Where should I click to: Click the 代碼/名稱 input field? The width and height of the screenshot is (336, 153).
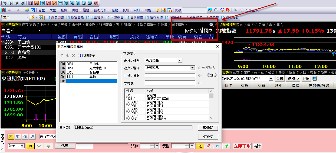170,75
